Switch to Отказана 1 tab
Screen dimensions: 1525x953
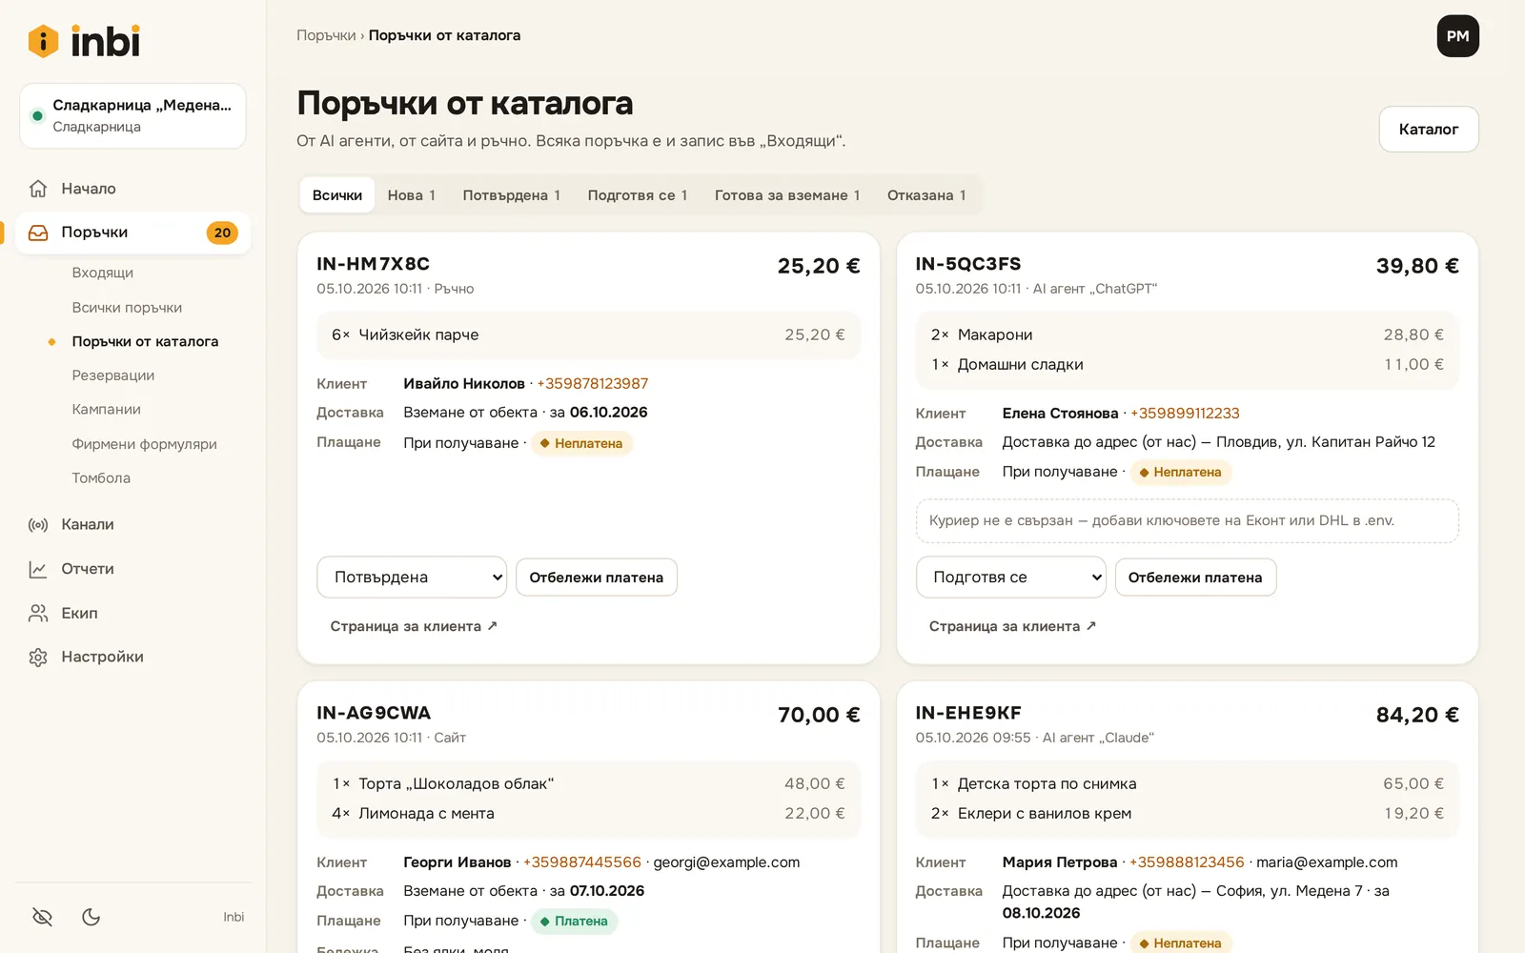click(x=926, y=195)
